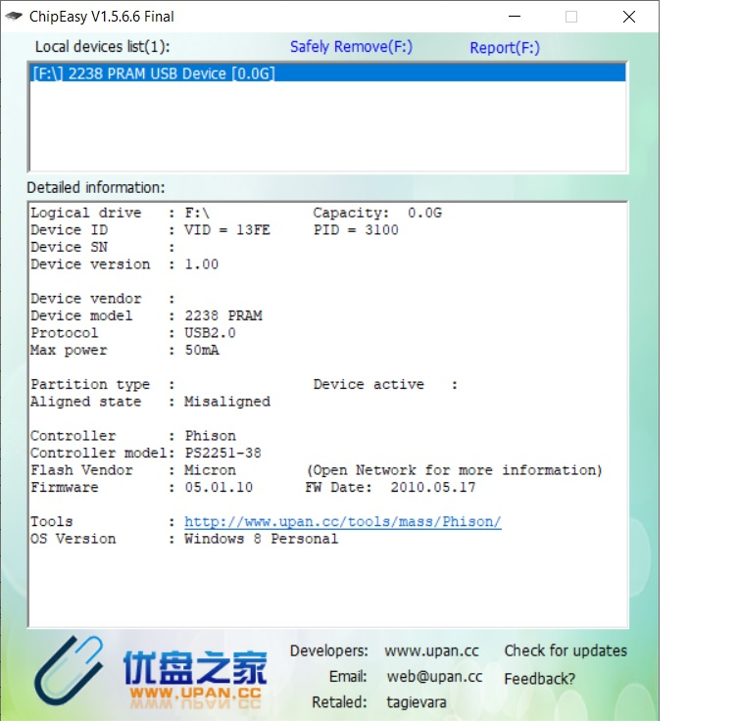Click firmware value '05.01.10'
Viewport: 739px width, 721px height.
[x=219, y=488]
